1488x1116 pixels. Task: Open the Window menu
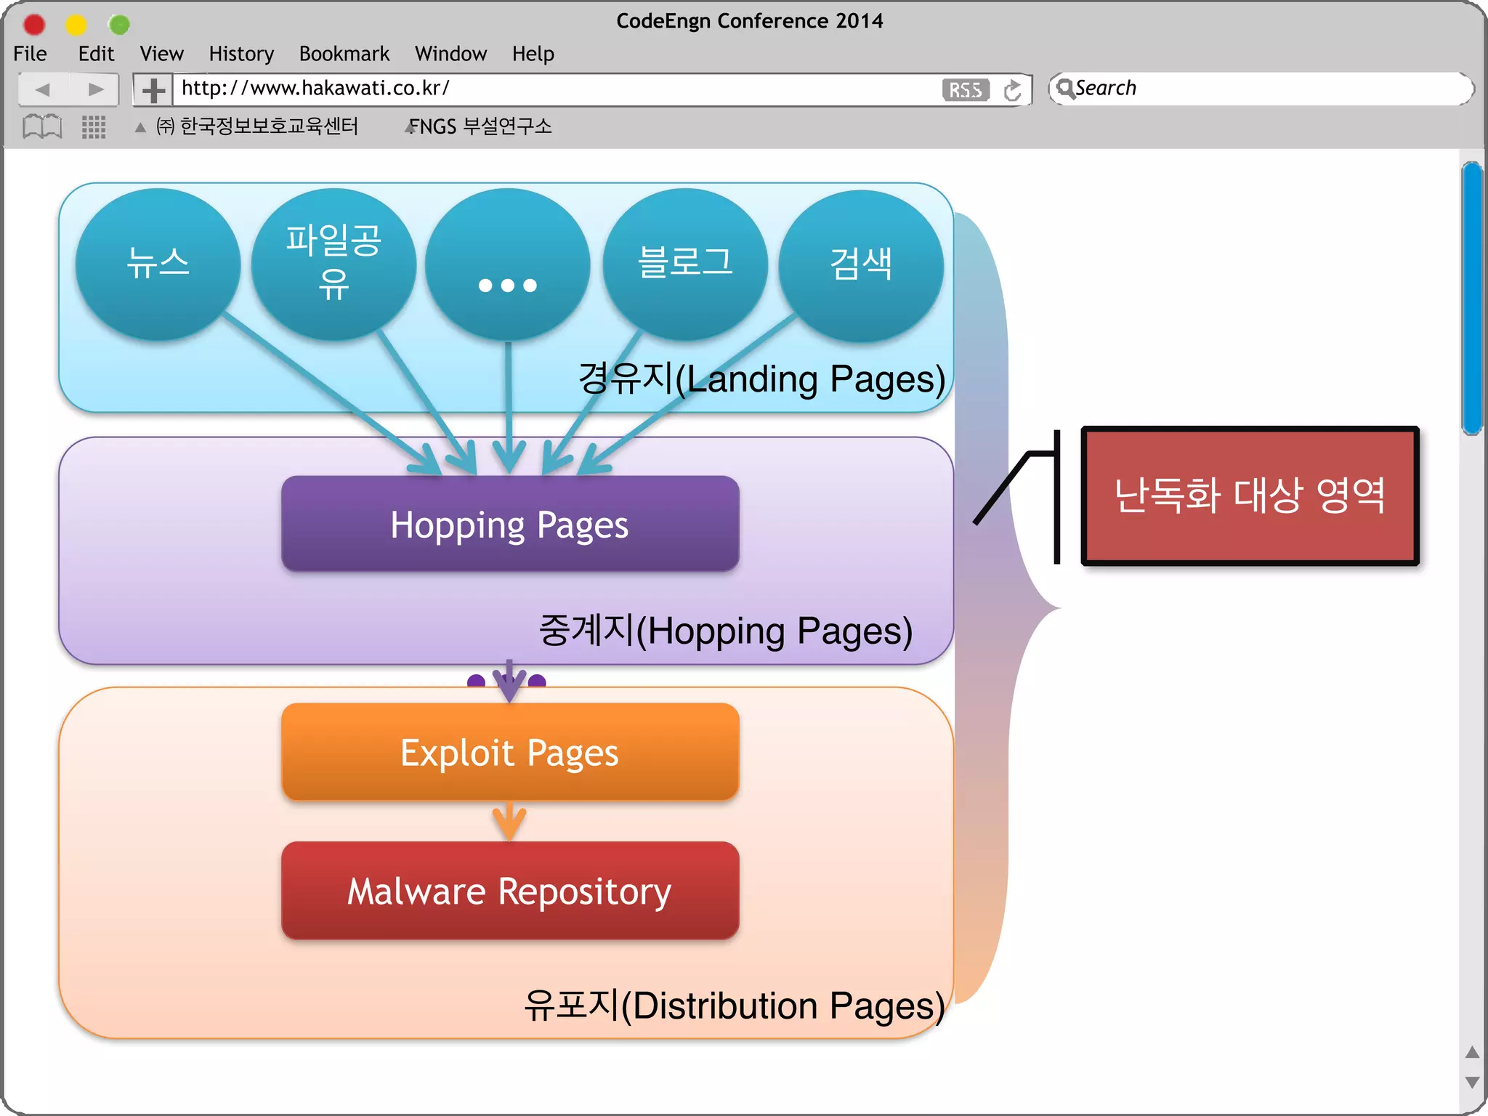(450, 54)
